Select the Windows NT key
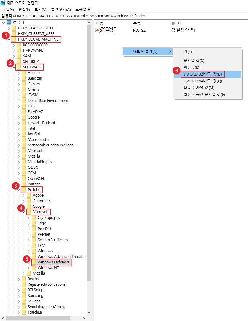The width and height of the screenshot is (248, 321). point(48,267)
